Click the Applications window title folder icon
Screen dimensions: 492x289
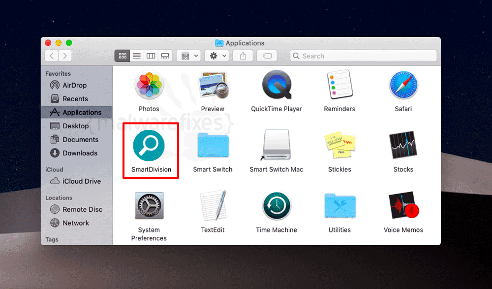click(x=219, y=43)
